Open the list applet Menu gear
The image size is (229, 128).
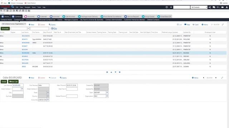click(205, 25)
